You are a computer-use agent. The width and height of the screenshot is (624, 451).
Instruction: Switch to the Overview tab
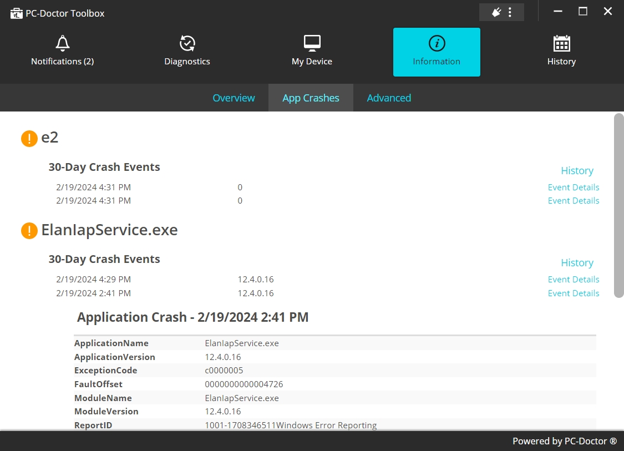[x=234, y=98]
